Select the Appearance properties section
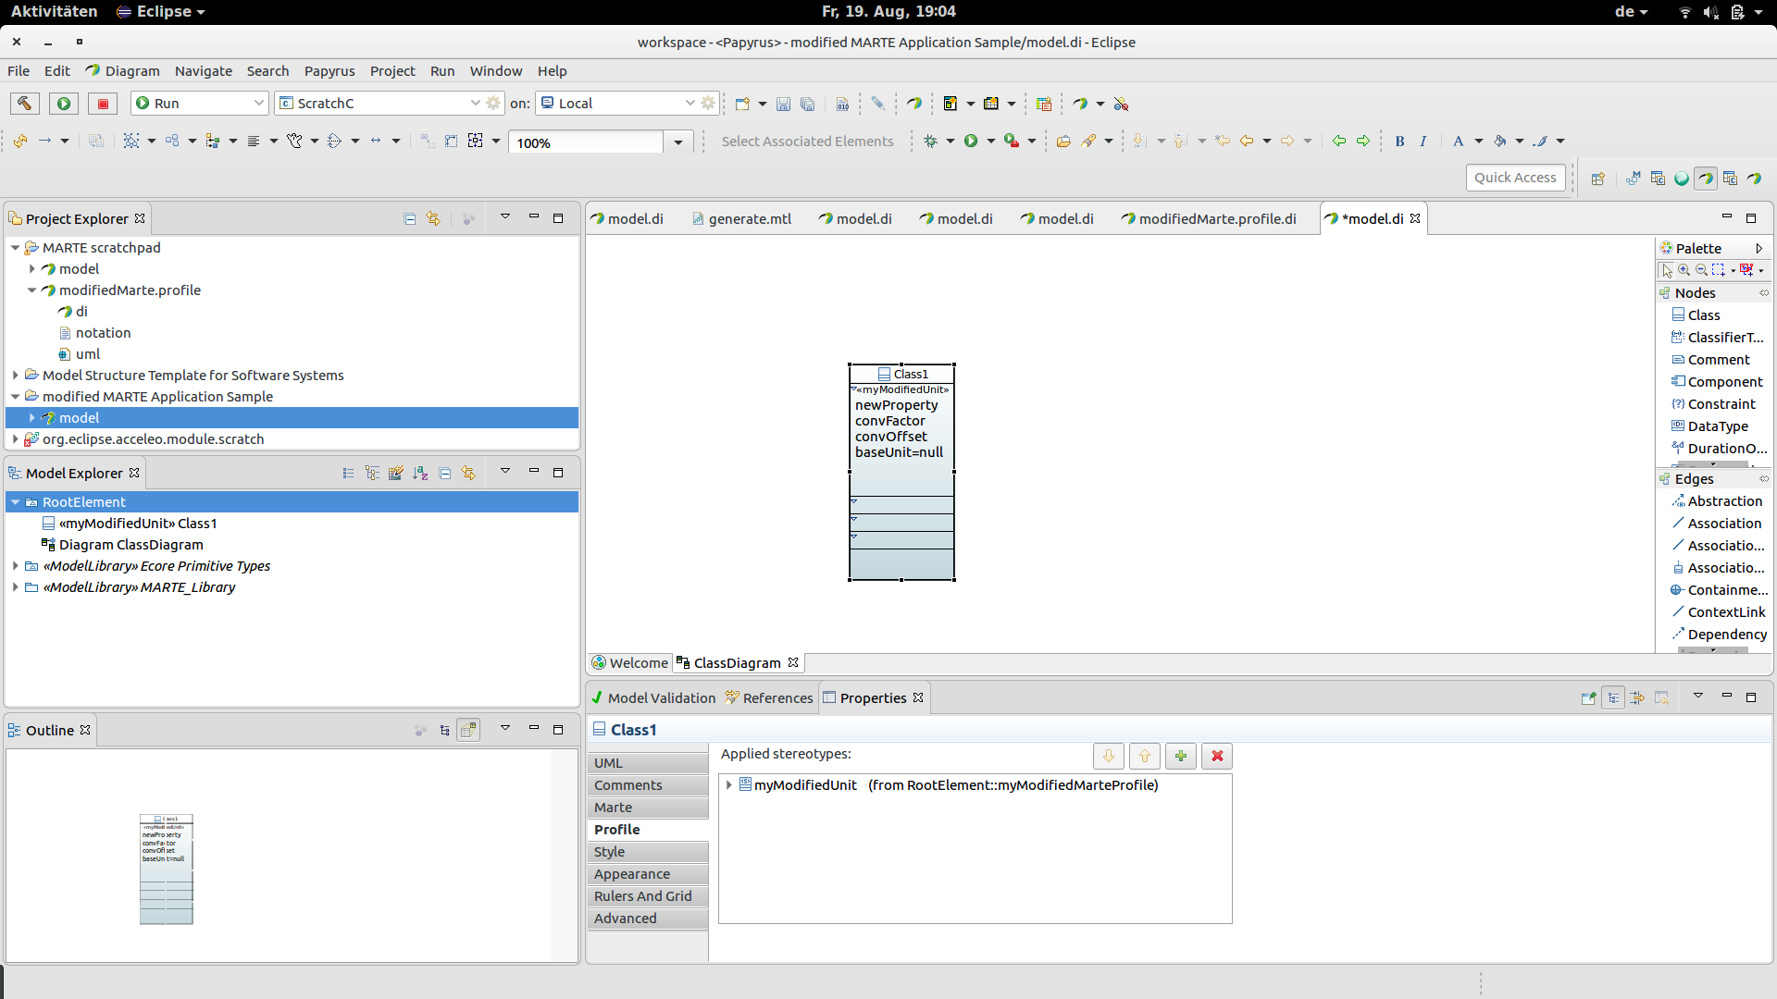 [x=648, y=874]
